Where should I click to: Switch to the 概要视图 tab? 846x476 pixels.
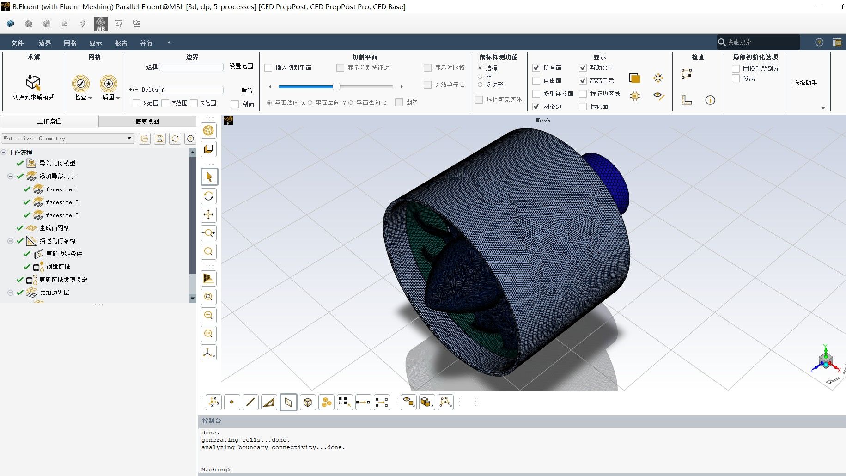(147, 122)
